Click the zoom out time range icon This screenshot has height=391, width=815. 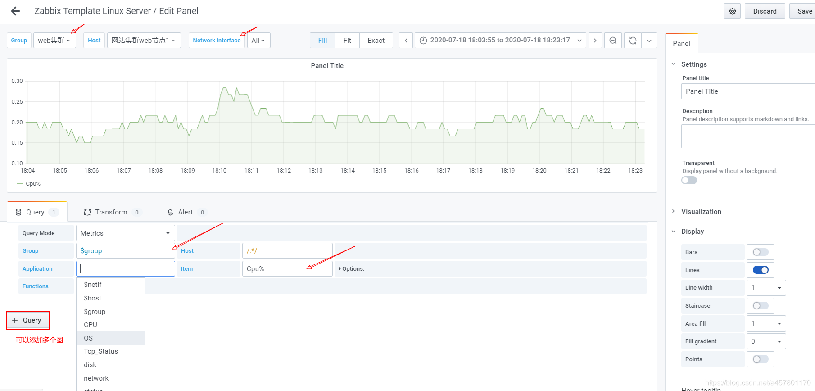point(613,41)
